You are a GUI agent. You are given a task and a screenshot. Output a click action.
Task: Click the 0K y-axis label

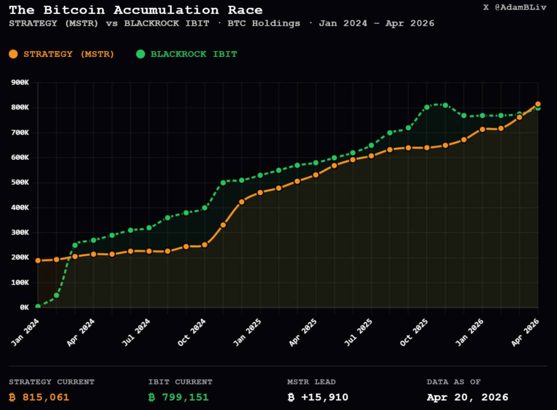[24, 307]
